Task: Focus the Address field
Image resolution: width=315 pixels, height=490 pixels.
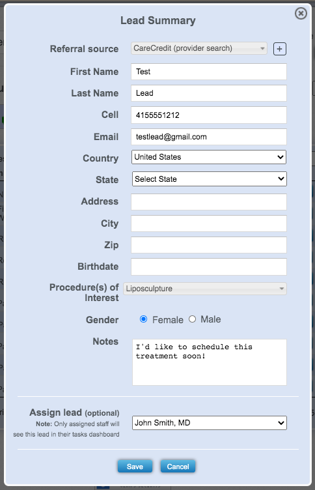Action: click(x=208, y=202)
